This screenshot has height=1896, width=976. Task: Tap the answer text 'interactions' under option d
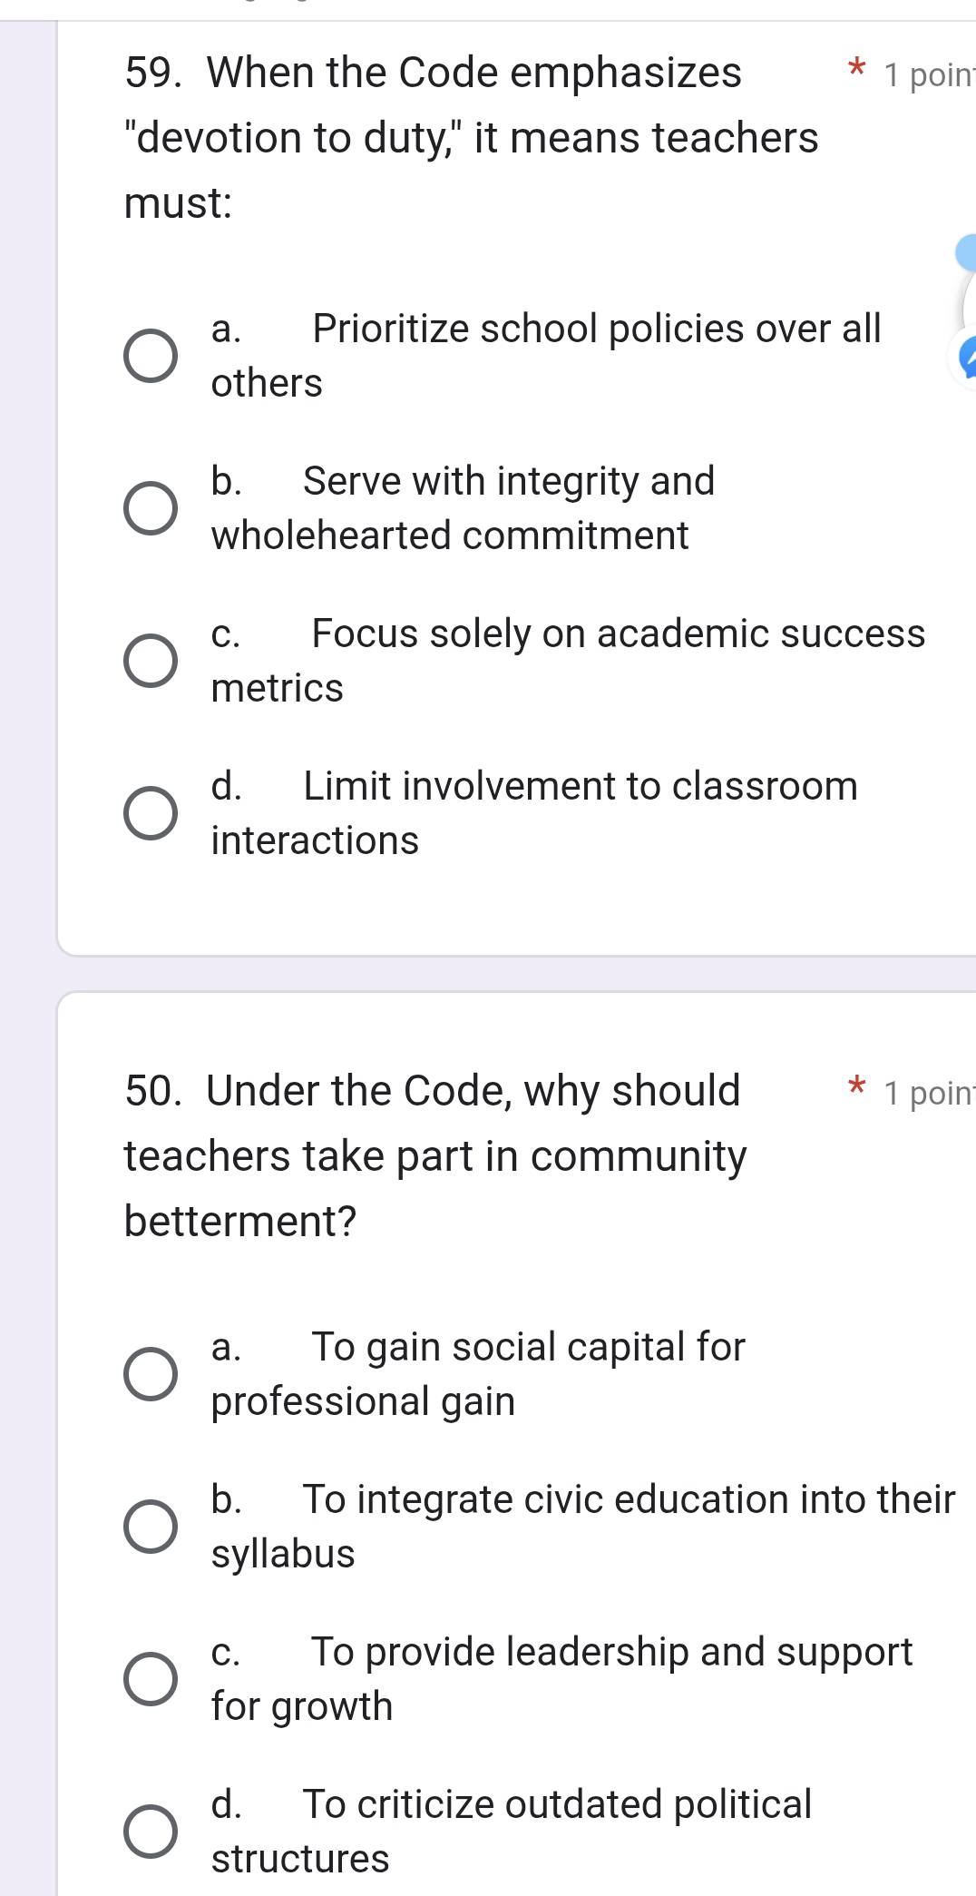point(315,840)
